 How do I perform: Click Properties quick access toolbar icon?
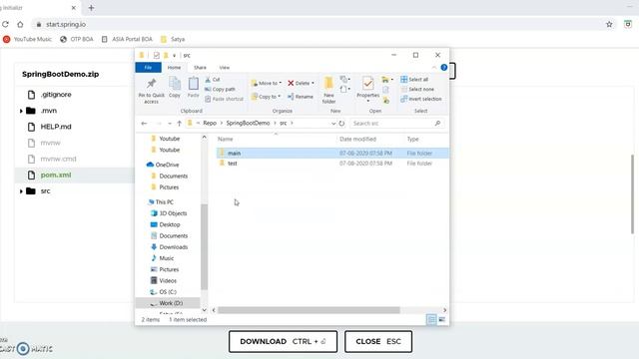(156, 55)
